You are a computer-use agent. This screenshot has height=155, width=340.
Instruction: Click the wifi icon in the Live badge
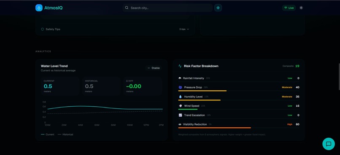pyautogui.click(x=286, y=8)
